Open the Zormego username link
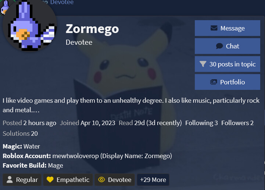 (x=92, y=29)
